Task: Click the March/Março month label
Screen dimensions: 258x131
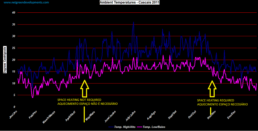Action: pyautogui.click(x=49, y=117)
